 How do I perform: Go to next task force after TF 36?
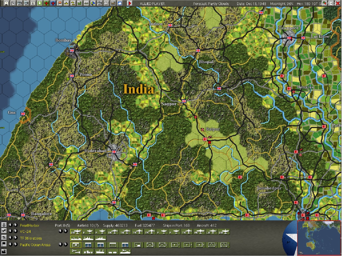point(15,238)
